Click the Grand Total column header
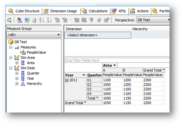Image resolution: width=181 pixels, height=124 pixels. coord(154,70)
